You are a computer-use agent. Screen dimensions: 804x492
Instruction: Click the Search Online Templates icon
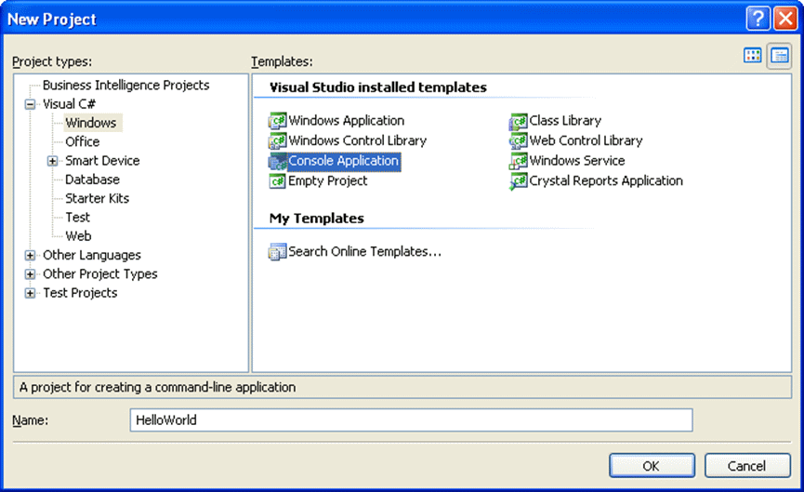277,252
